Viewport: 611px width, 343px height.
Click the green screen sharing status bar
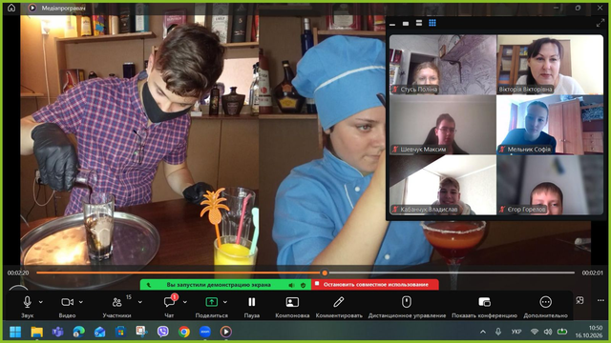click(x=225, y=285)
